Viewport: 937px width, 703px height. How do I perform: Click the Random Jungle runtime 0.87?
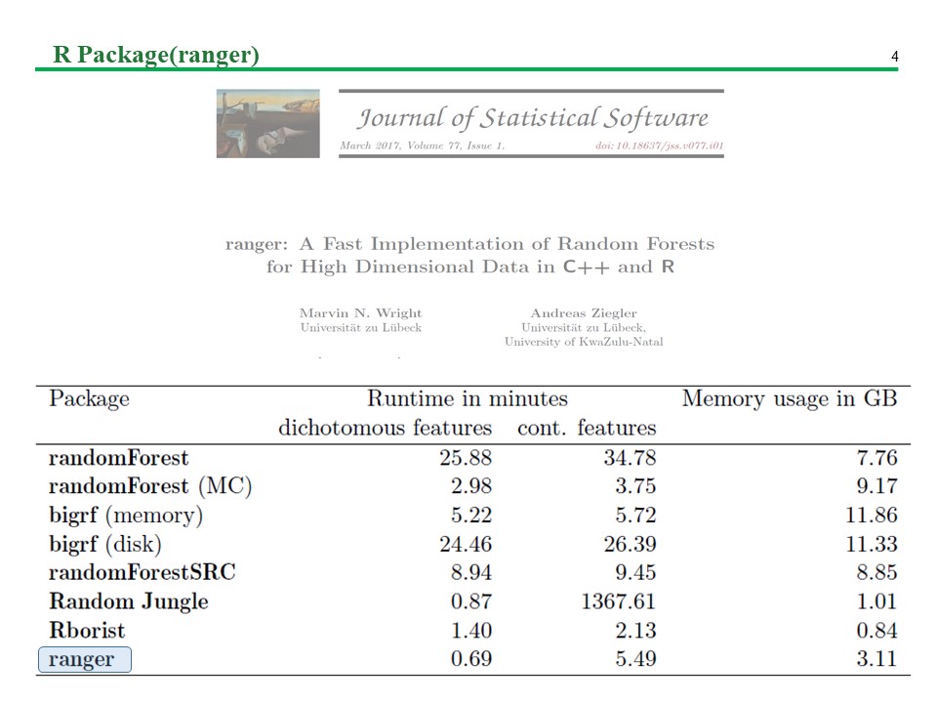pyautogui.click(x=471, y=601)
